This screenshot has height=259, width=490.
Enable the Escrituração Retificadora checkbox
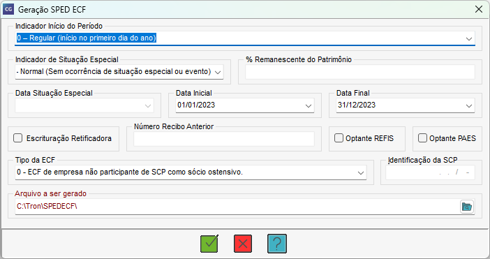click(x=18, y=138)
